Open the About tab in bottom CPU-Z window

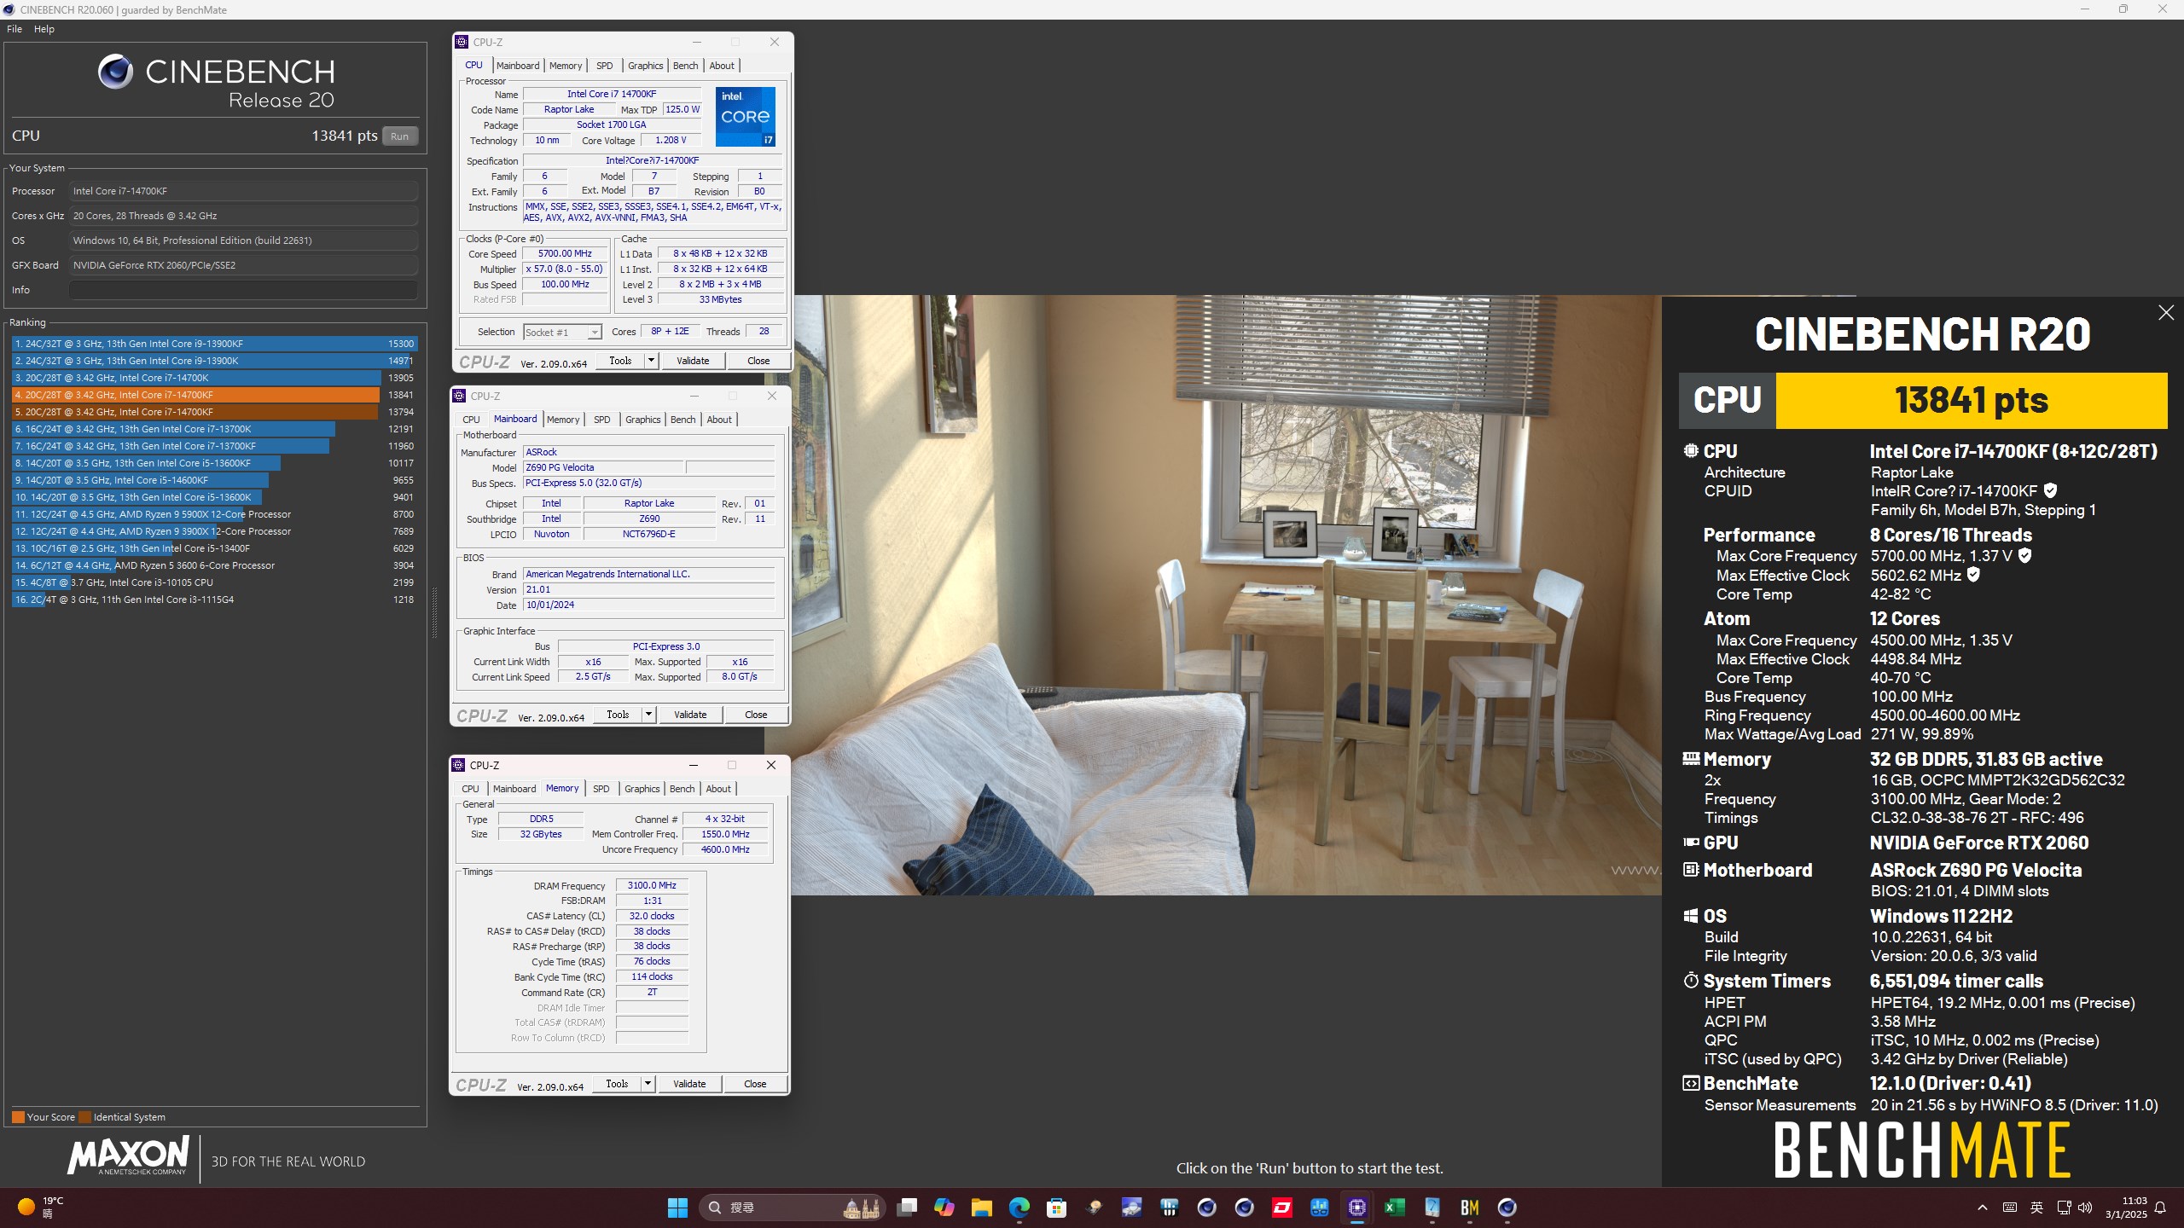[x=718, y=789]
